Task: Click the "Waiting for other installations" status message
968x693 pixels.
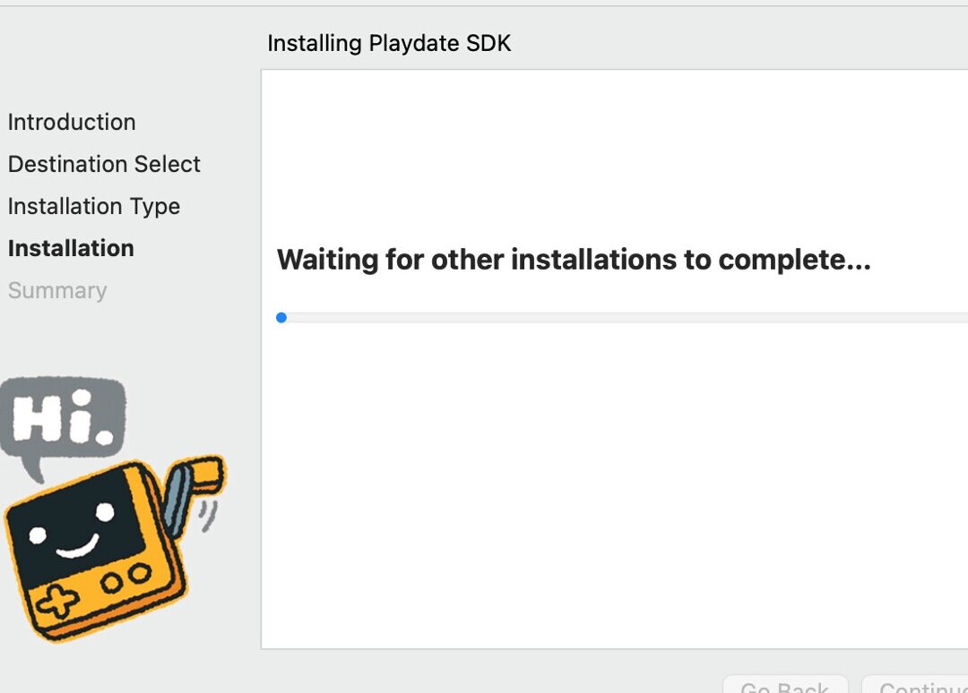Action: tap(575, 260)
